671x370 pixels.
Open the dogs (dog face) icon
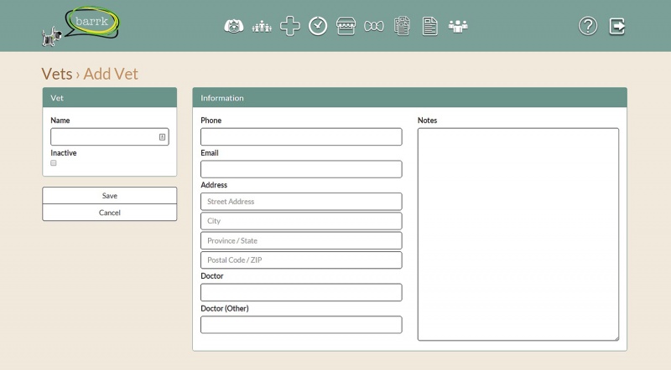coord(234,27)
